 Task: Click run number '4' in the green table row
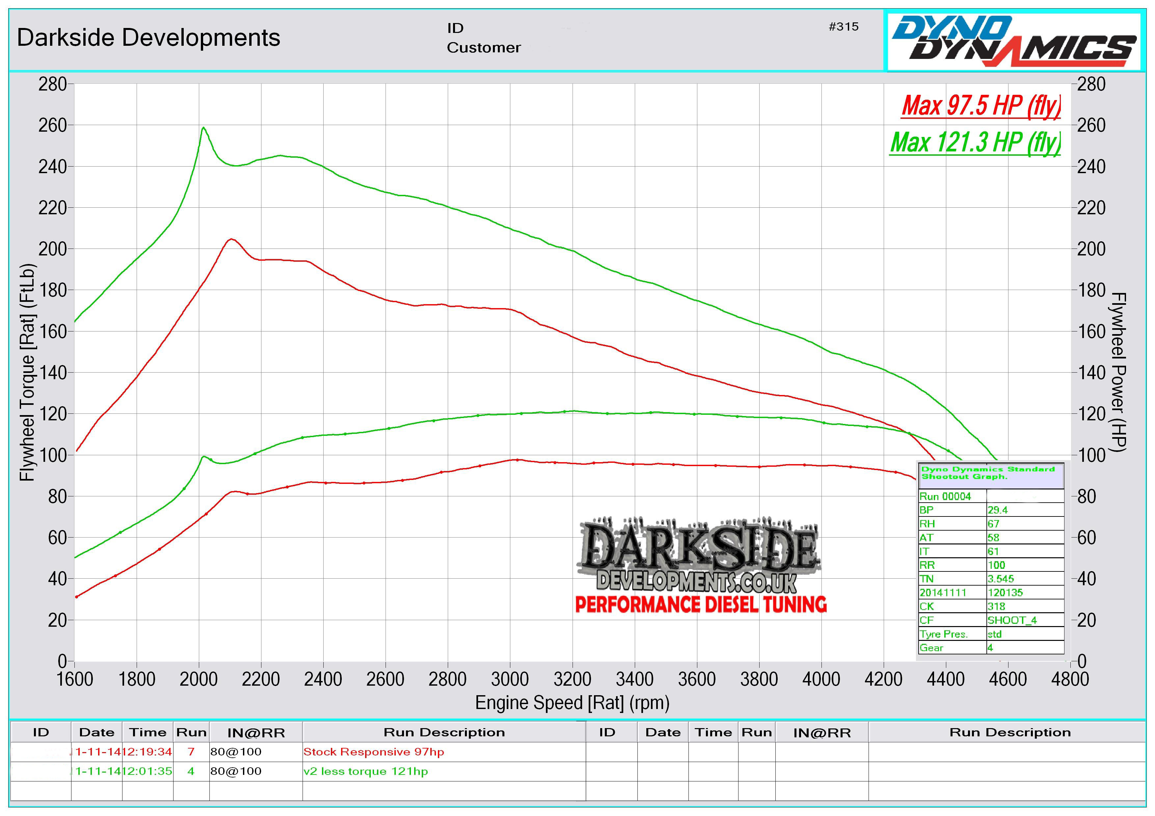pyautogui.click(x=191, y=771)
